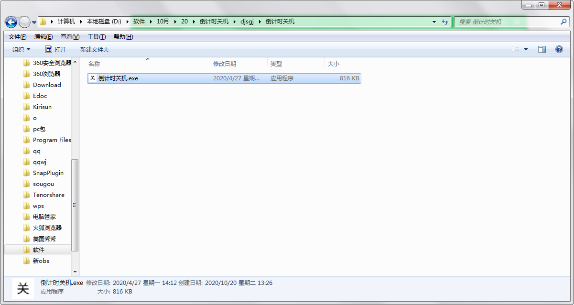
Task: Open the 组织 dropdown menu
Action: [x=21, y=50]
